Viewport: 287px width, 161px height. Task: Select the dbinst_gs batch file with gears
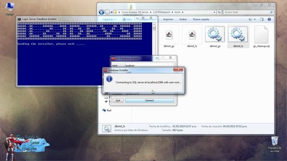215,37
